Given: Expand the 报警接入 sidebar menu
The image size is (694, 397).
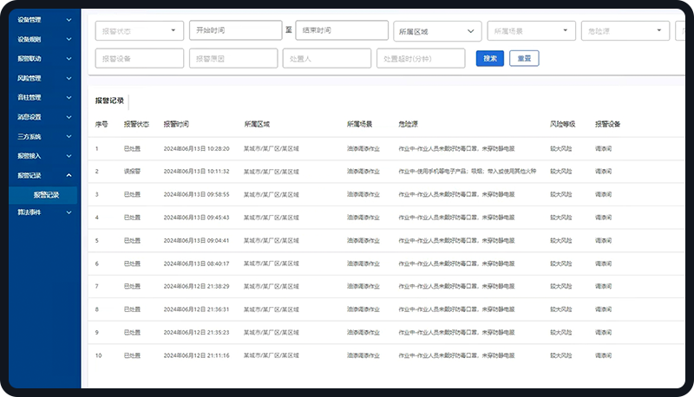Looking at the screenshot, I should pos(43,156).
